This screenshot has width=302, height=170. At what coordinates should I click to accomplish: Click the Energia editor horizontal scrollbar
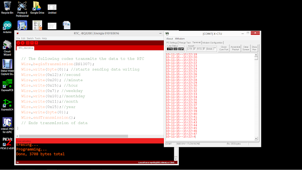pyautogui.click(x=90, y=136)
